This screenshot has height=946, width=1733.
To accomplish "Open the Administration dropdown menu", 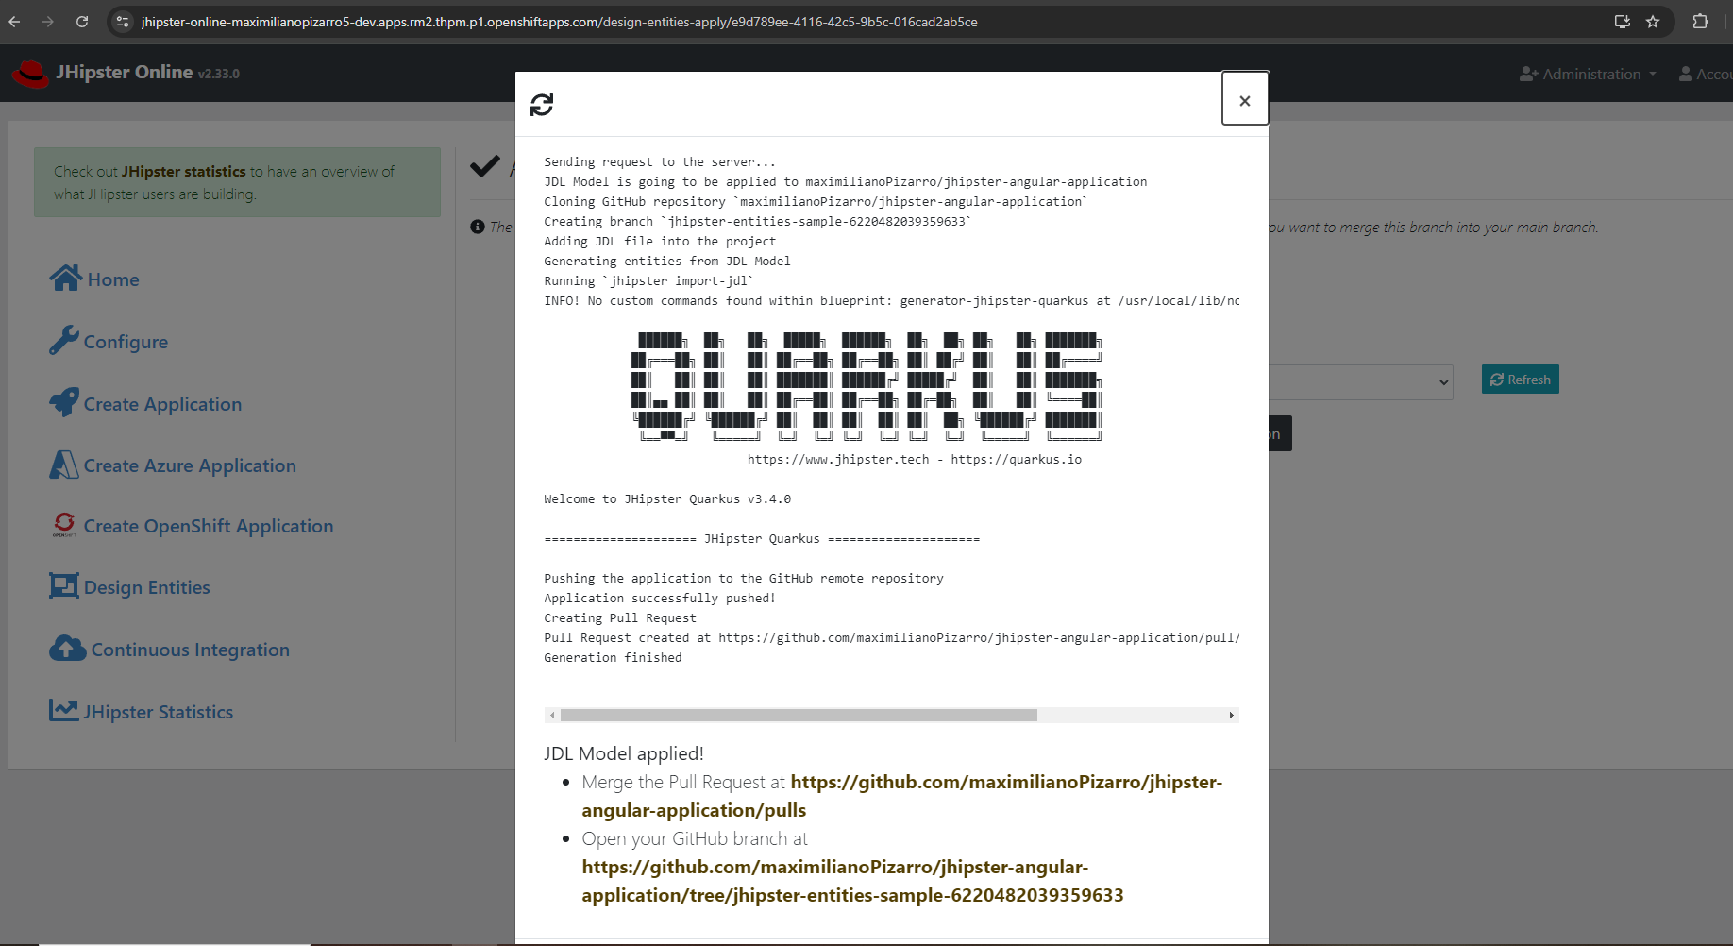I will coord(1588,74).
